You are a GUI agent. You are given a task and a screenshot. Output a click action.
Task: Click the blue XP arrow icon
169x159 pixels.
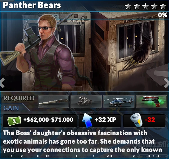tap(87, 120)
